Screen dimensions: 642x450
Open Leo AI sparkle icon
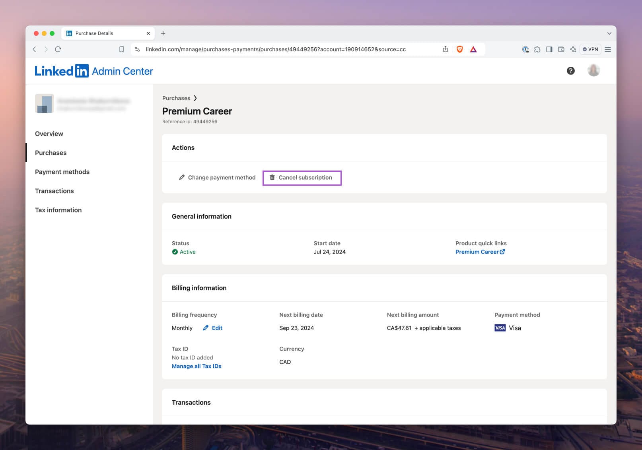[573, 49]
